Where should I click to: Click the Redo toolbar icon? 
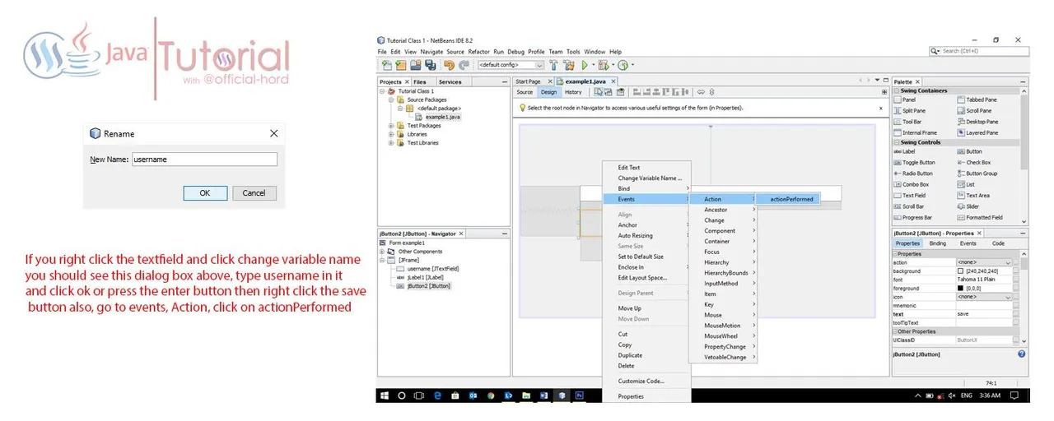click(x=464, y=65)
